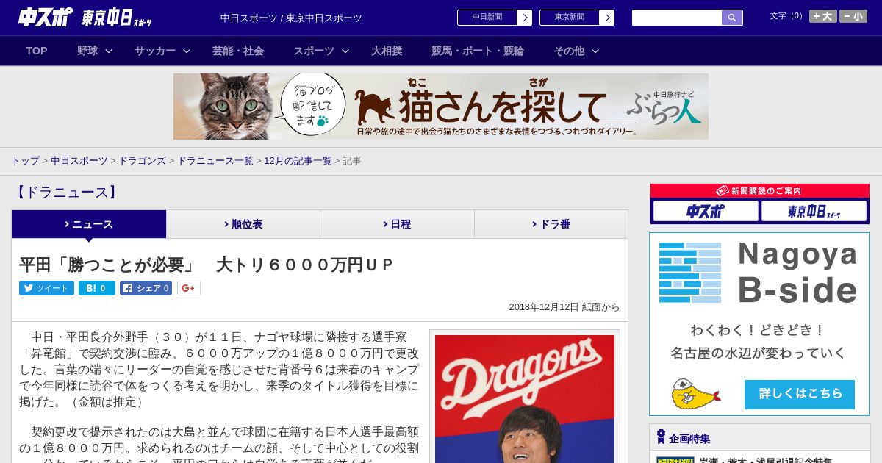Open the 中スポ newspaper subscription link
882x463 pixels.
[x=706, y=212]
